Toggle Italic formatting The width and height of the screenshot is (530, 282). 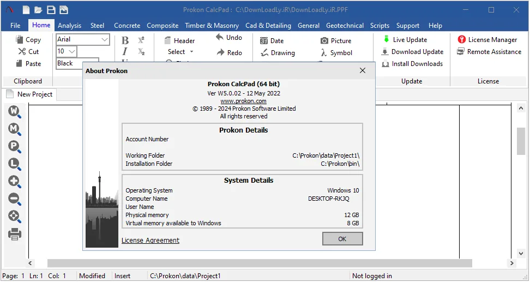point(125,51)
